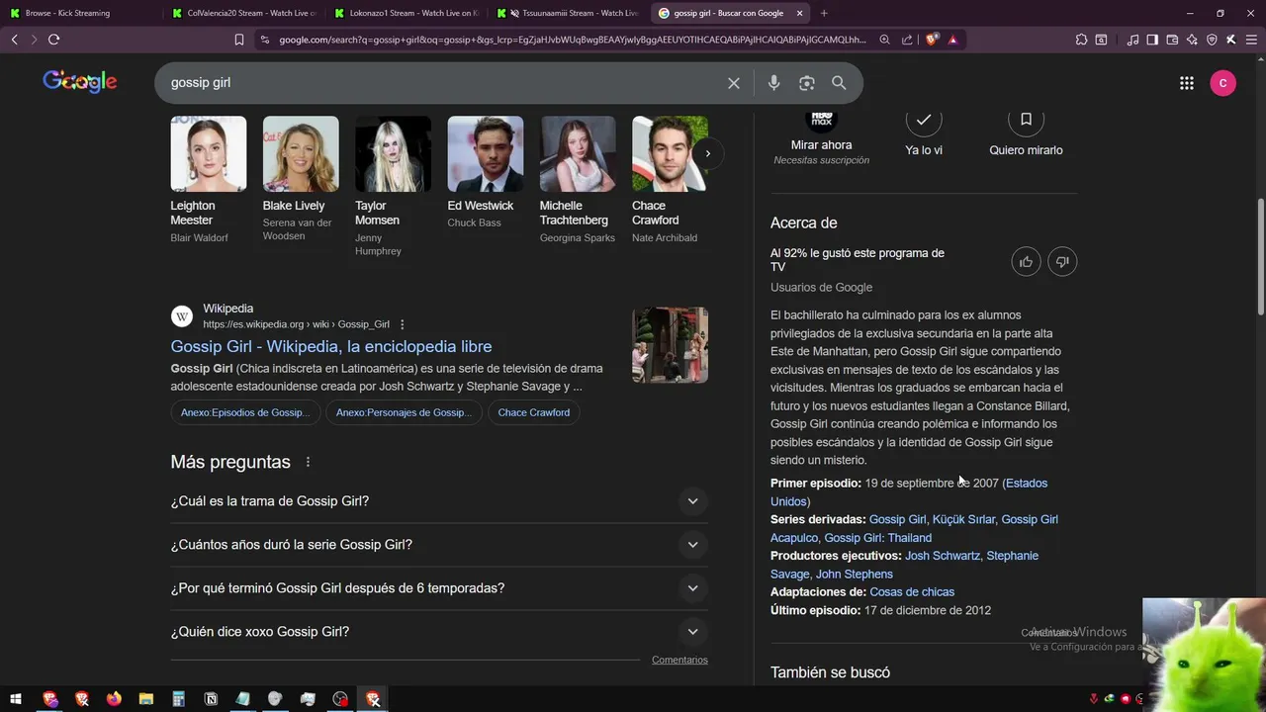Screen dimensions: 1266x712
Task: Toggle the browser sidebar panel
Action: [x=1152, y=40]
